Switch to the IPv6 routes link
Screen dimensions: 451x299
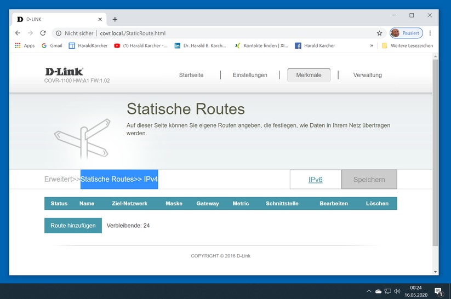coord(315,180)
